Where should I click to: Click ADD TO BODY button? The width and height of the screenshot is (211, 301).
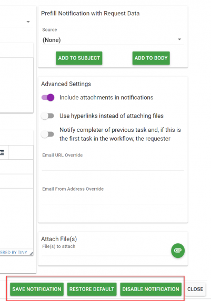coord(151,58)
